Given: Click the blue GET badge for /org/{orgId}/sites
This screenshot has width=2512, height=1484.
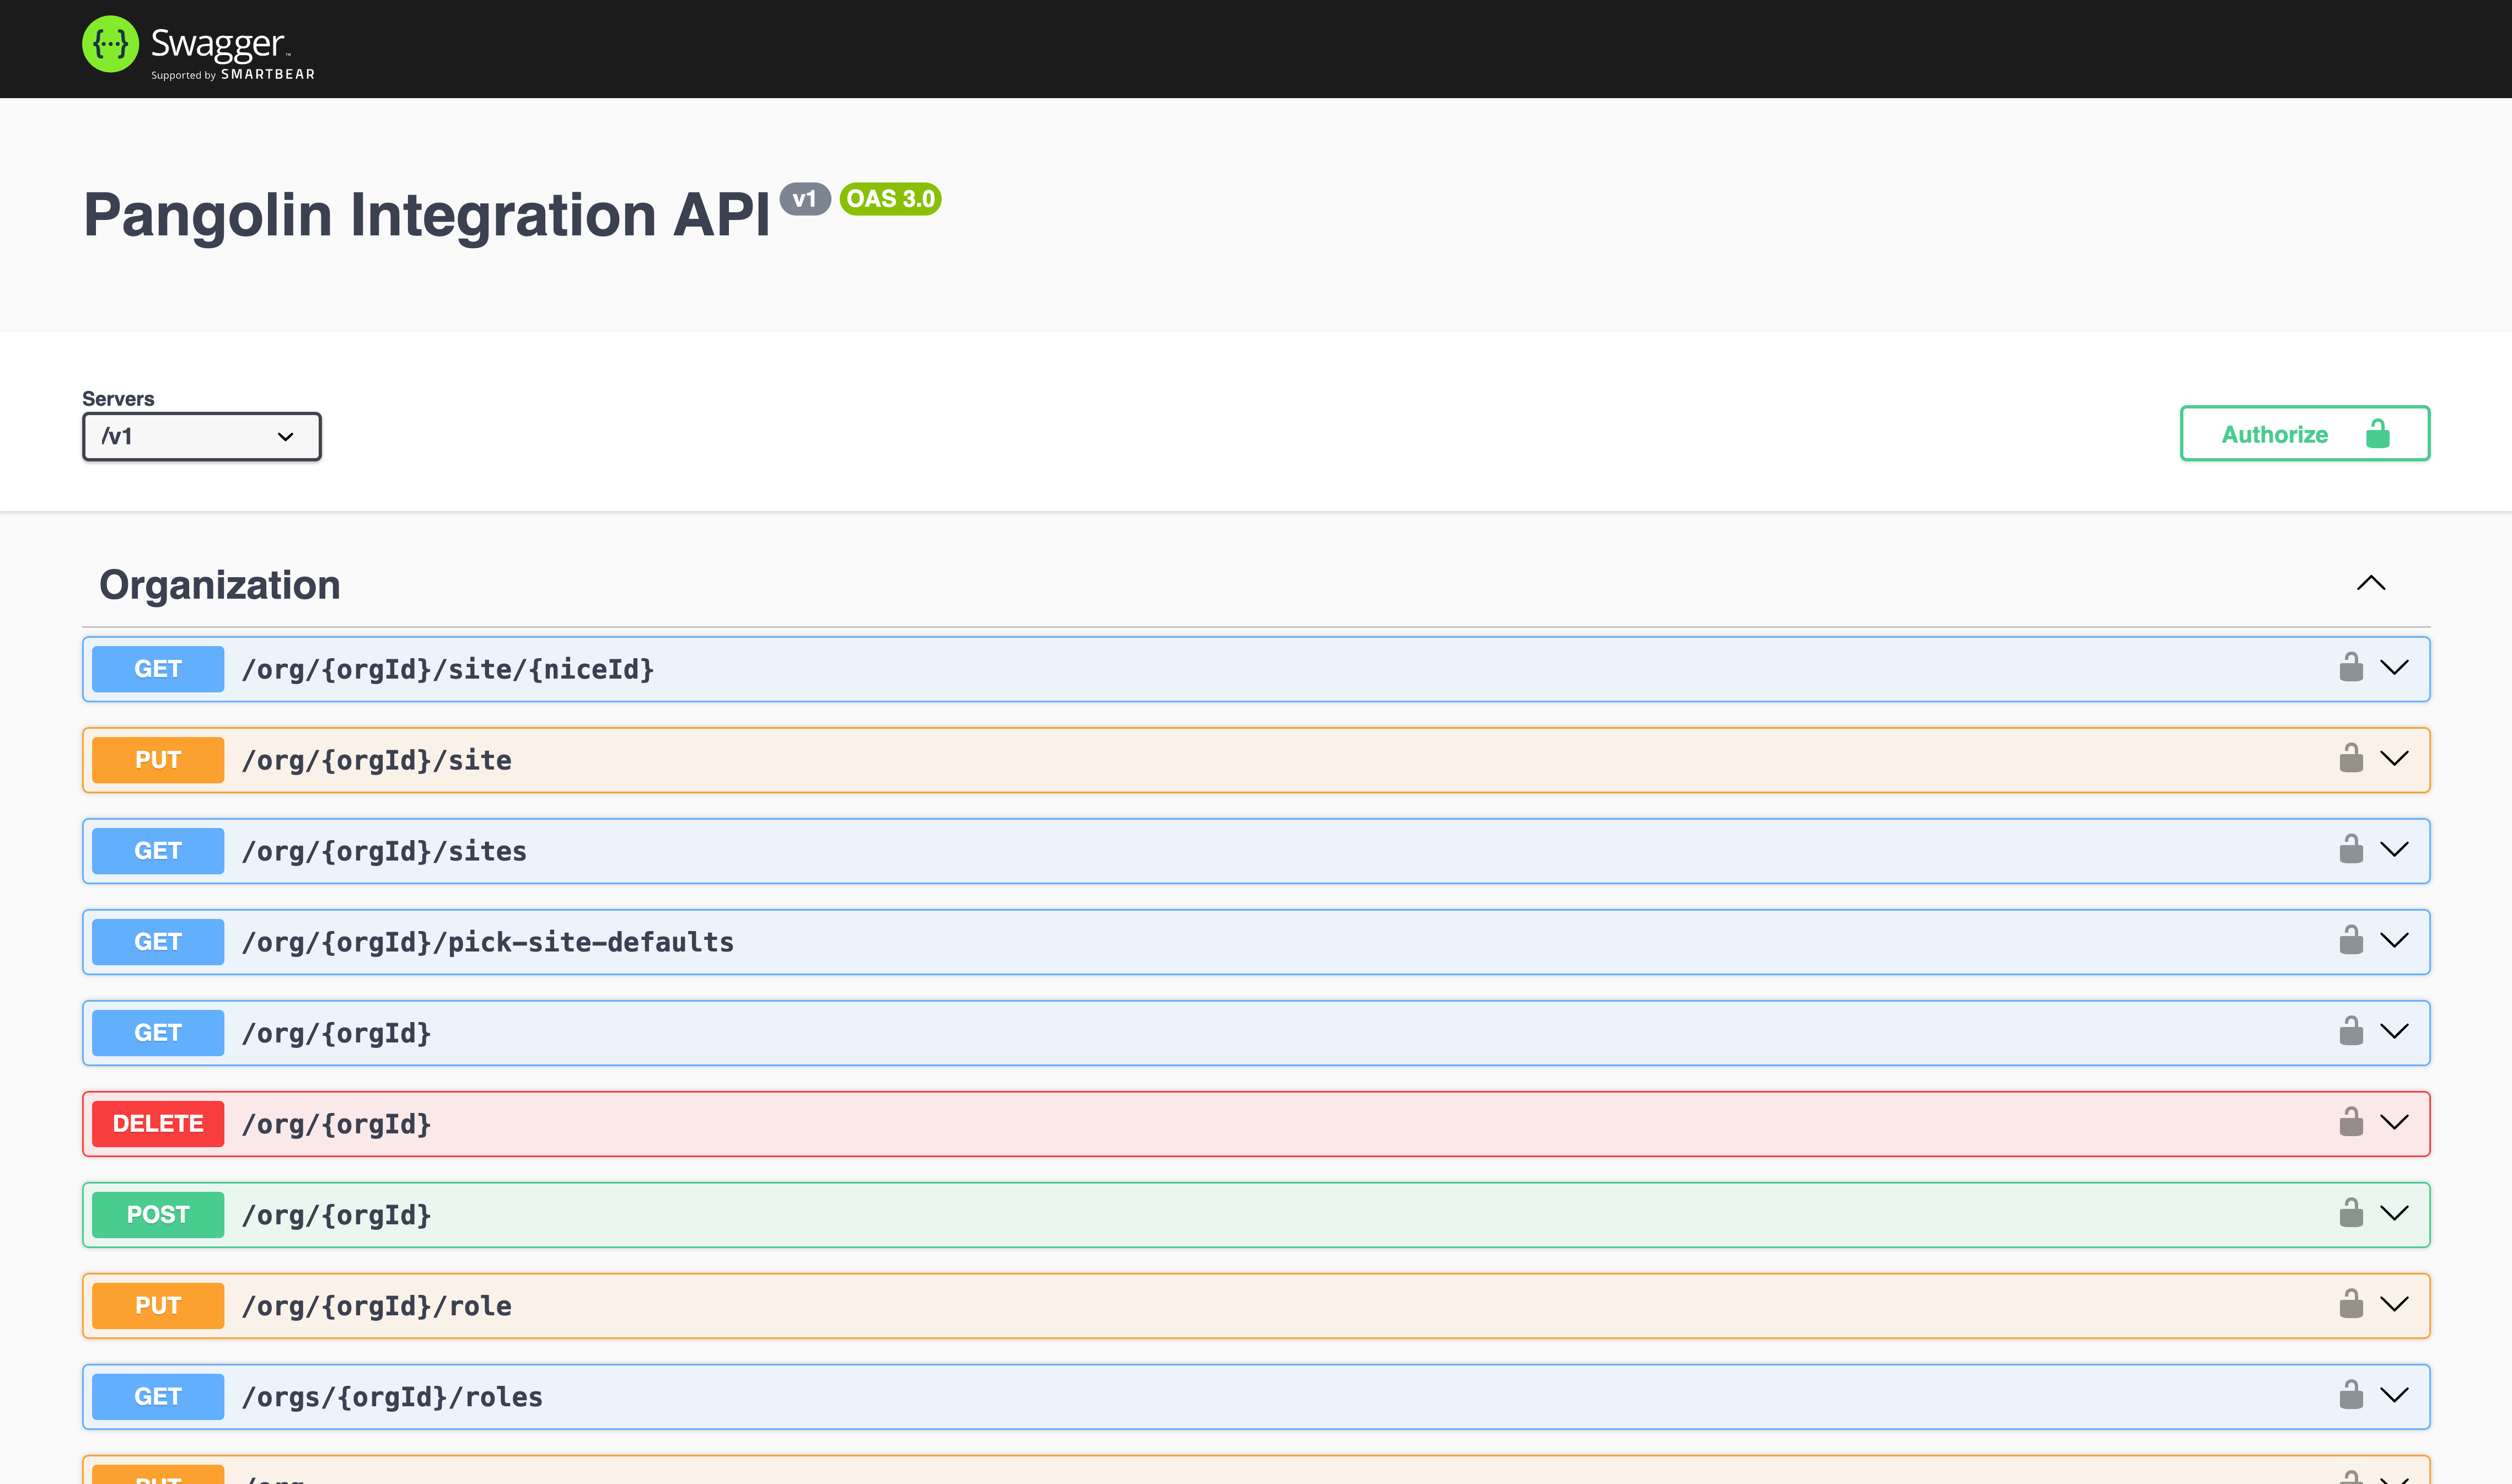Looking at the screenshot, I should [x=158, y=851].
